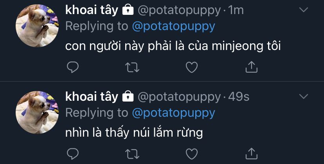Screen dimensions: 324x164
Task: Share the minjeong tweet
Action: click(251, 68)
